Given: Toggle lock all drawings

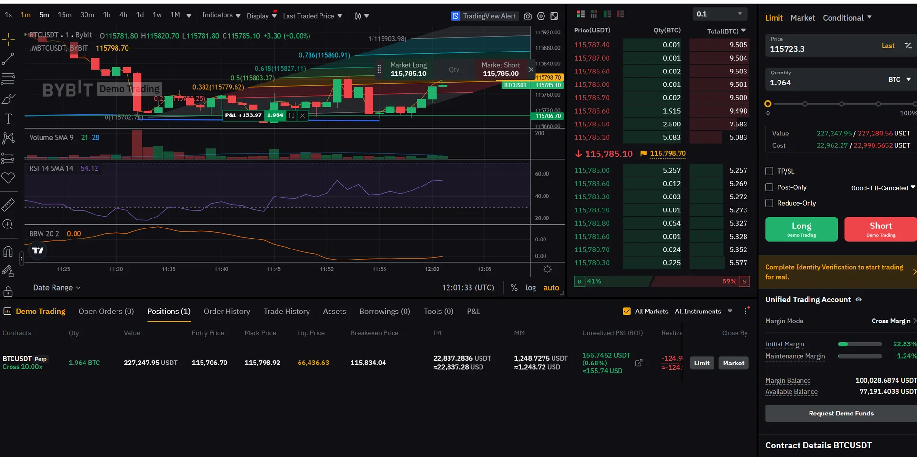Looking at the screenshot, I should 8,291.
